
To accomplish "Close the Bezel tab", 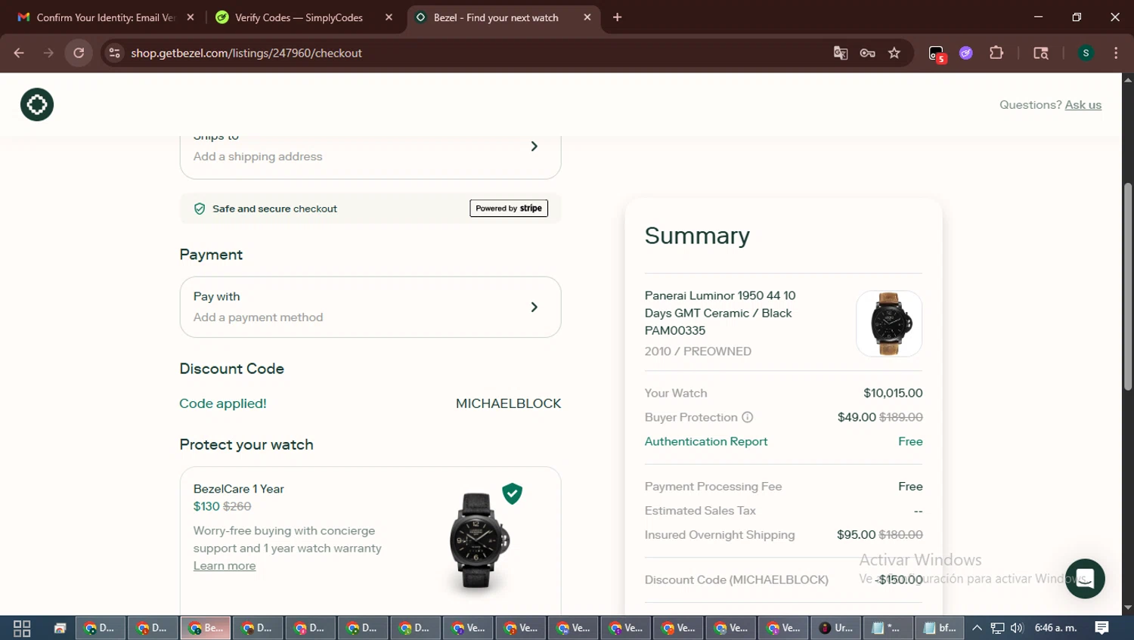I will (x=587, y=17).
